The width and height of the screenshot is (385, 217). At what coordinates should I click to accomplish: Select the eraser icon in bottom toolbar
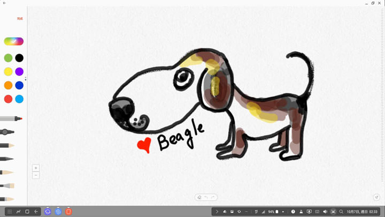199,197
